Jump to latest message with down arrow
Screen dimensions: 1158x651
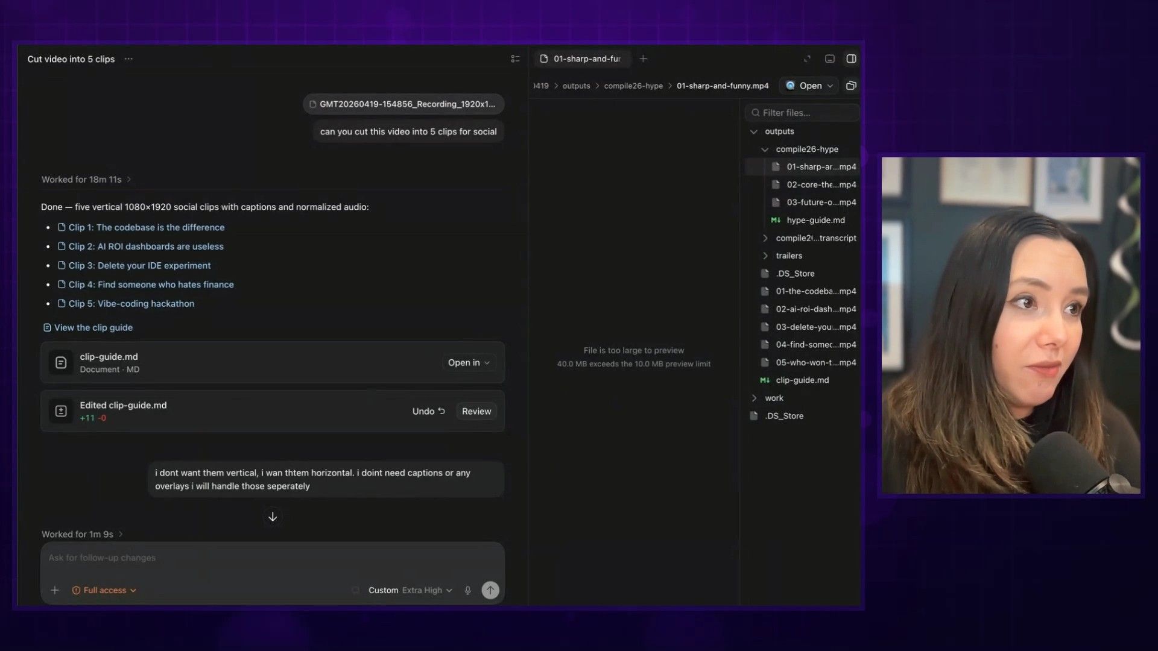pos(273,517)
